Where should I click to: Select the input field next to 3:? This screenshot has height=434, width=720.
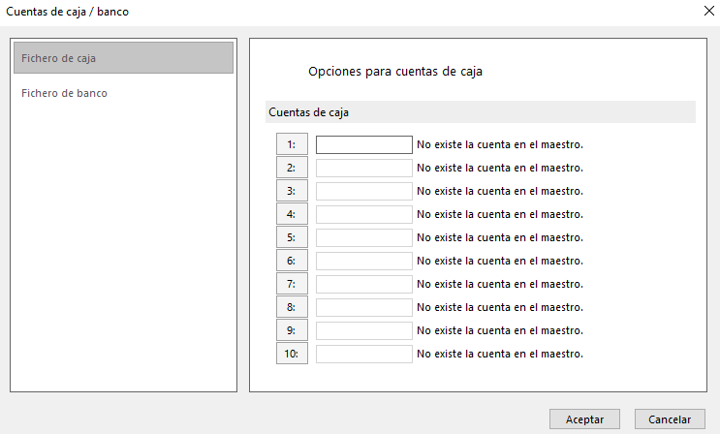pyautogui.click(x=364, y=191)
